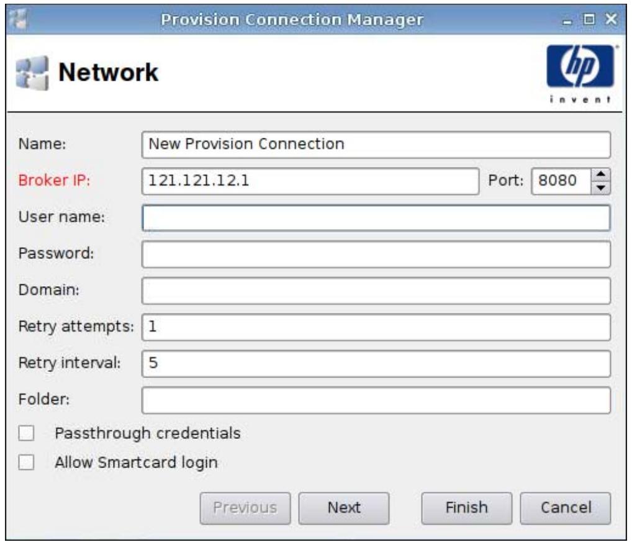
Task: Increase the Port value with up arrow
Action: 601,174
